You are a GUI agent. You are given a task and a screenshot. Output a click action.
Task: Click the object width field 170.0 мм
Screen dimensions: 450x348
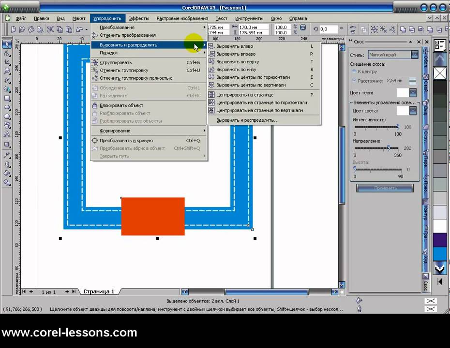254,27
